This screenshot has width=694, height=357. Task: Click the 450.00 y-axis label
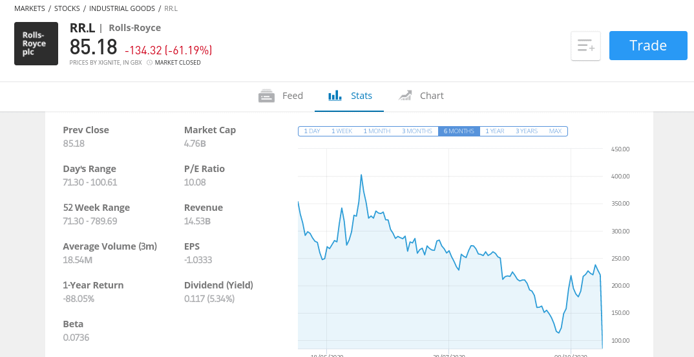pyautogui.click(x=620, y=149)
